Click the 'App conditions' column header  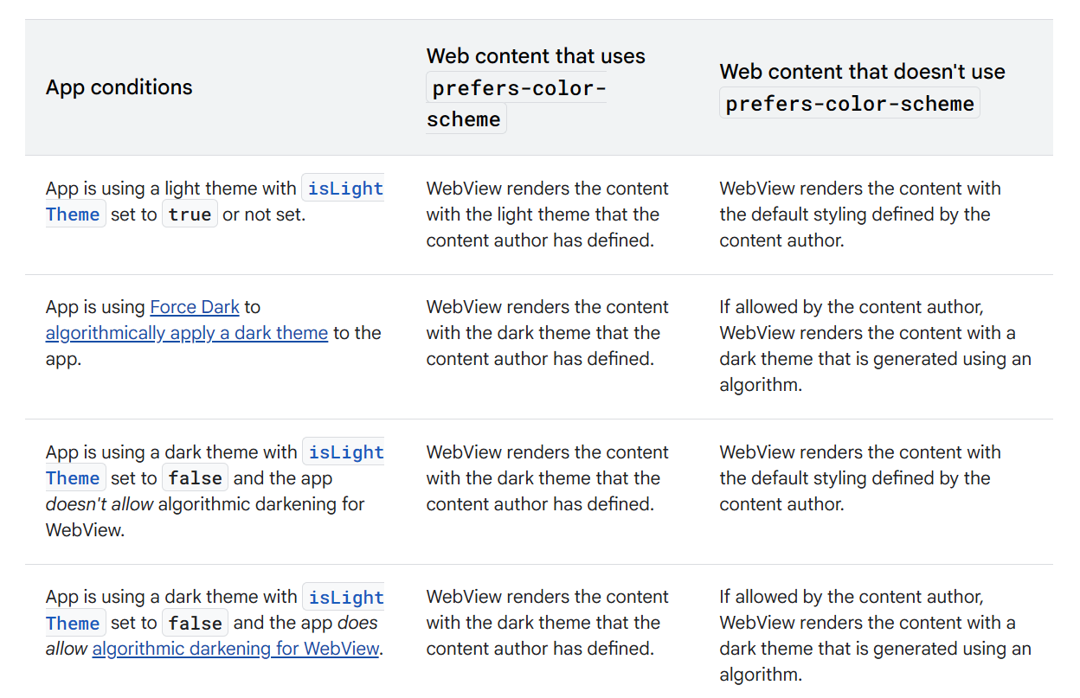(x=119, y=87)
